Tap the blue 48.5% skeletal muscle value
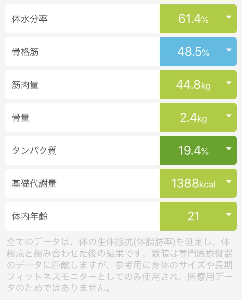The height and width of the screenshot is (302, 242). pos(193,52)
